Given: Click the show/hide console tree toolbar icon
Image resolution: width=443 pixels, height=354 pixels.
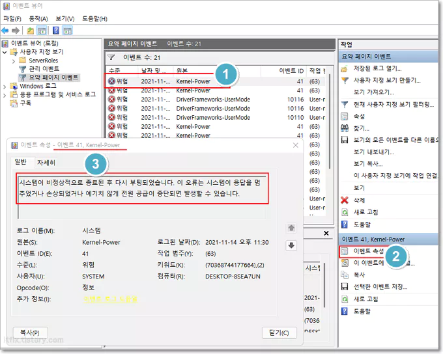Looking at the screenshot, I should [42, 31].
